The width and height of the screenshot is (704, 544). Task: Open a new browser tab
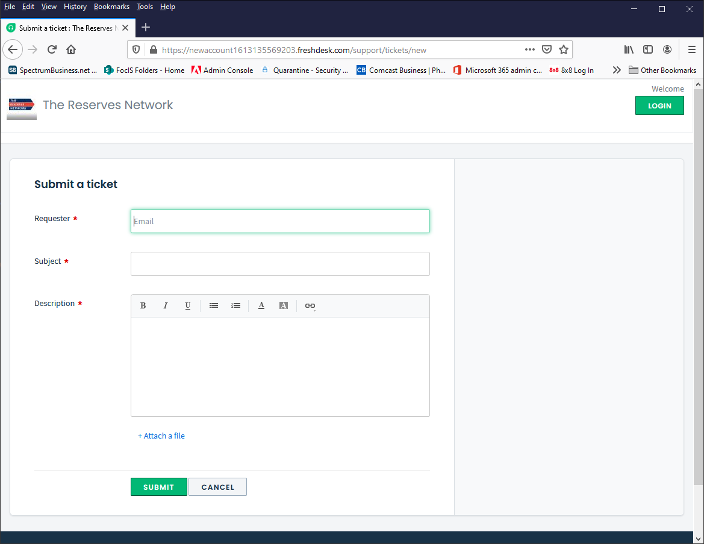(x=146, y=27)
